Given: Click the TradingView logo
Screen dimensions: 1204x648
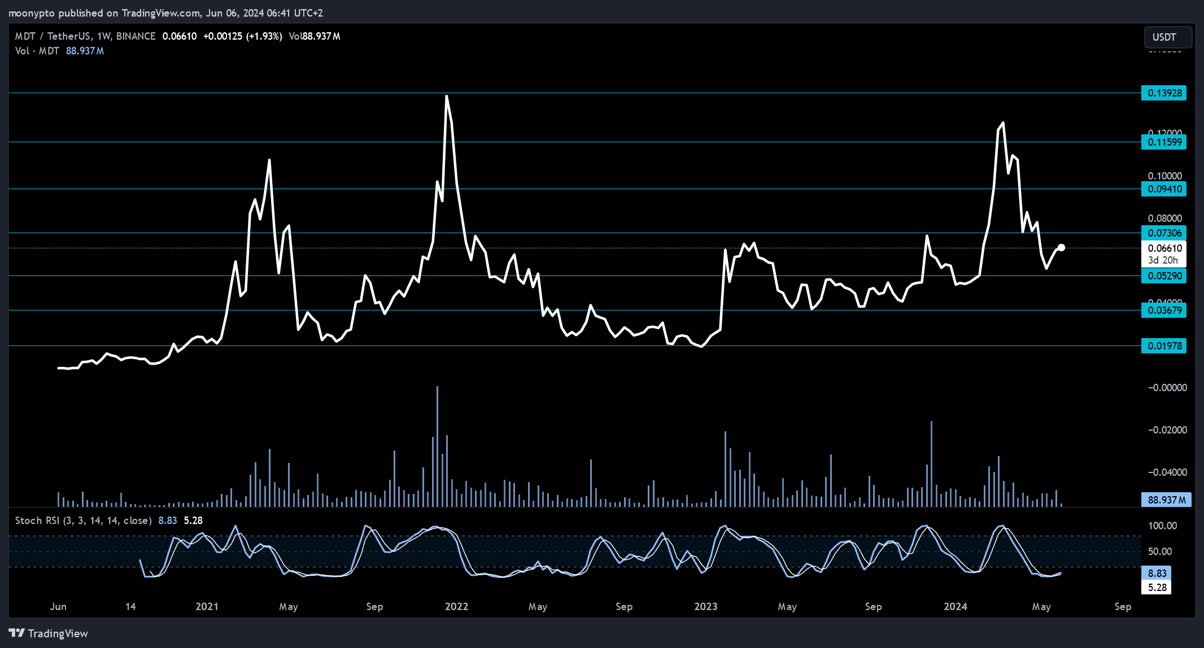Looking at the screenshot, I should point(49,633).
